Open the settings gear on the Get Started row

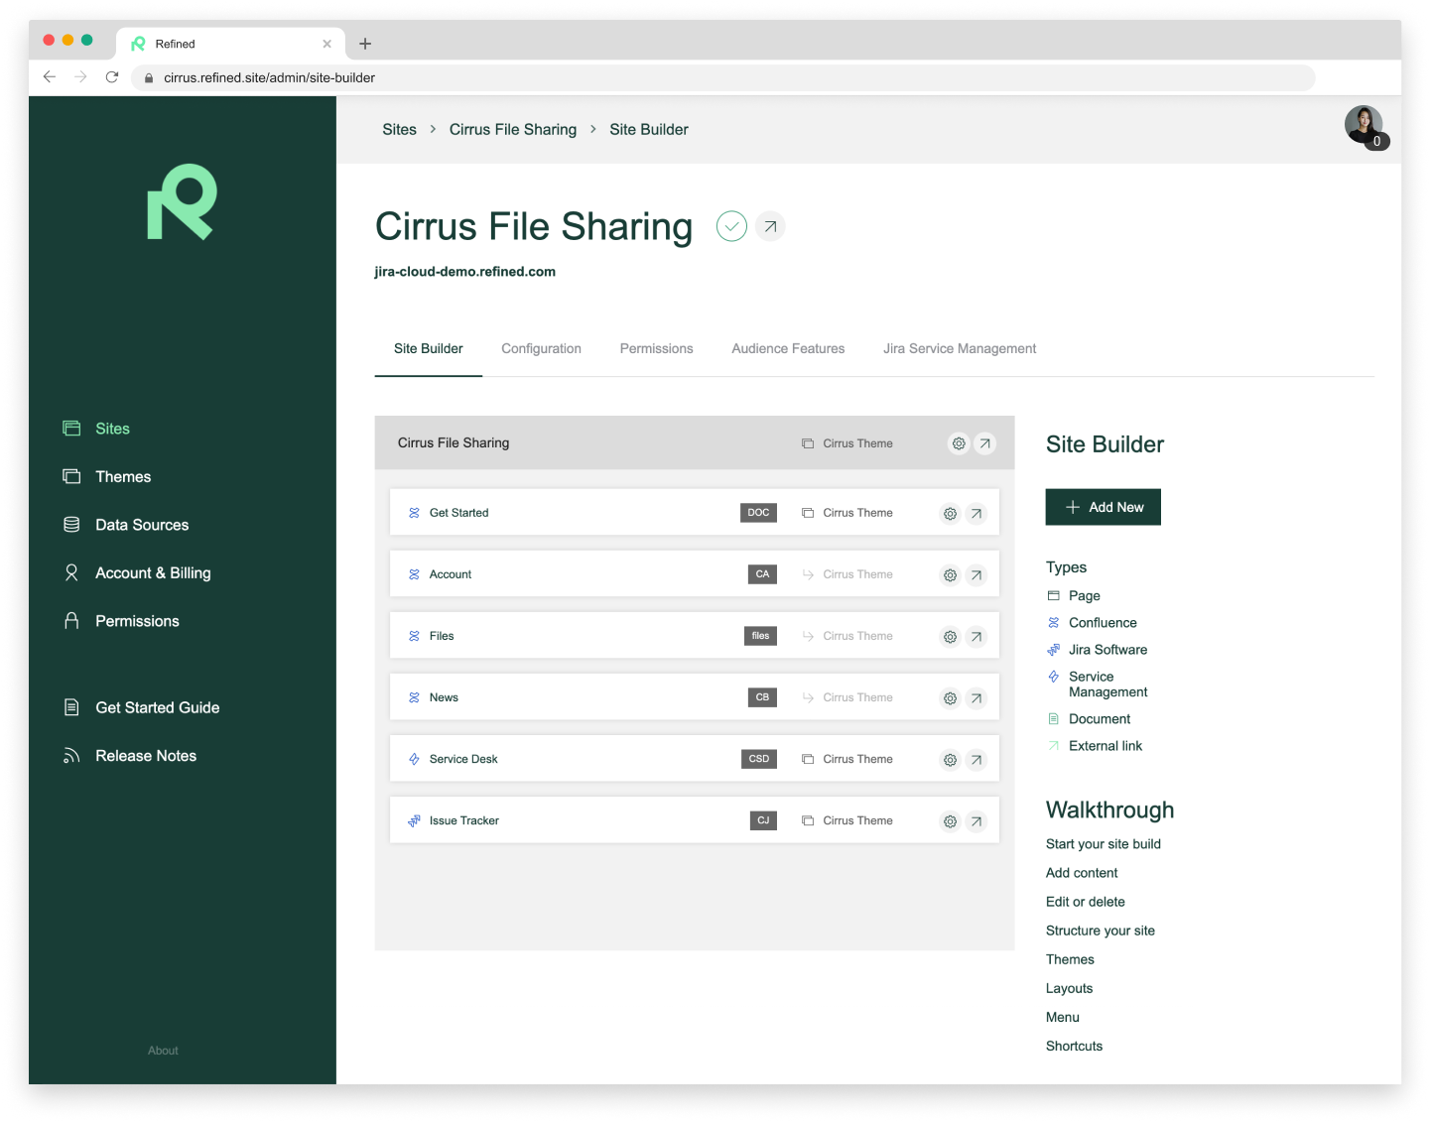coord(950,513)
